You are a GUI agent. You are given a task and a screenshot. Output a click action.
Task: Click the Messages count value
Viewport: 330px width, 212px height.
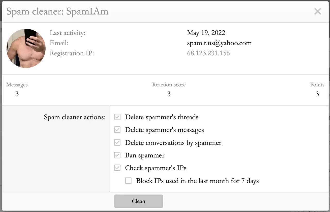pyautogui.click(x=17, y=94)
